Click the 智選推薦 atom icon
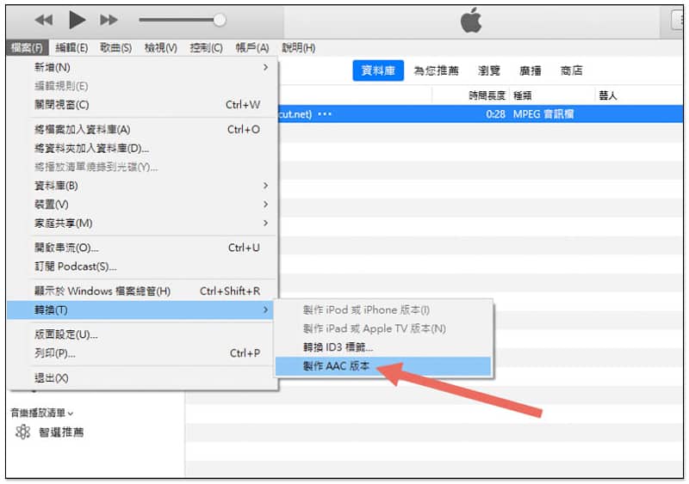689x484 pixels. click(22, 432)
